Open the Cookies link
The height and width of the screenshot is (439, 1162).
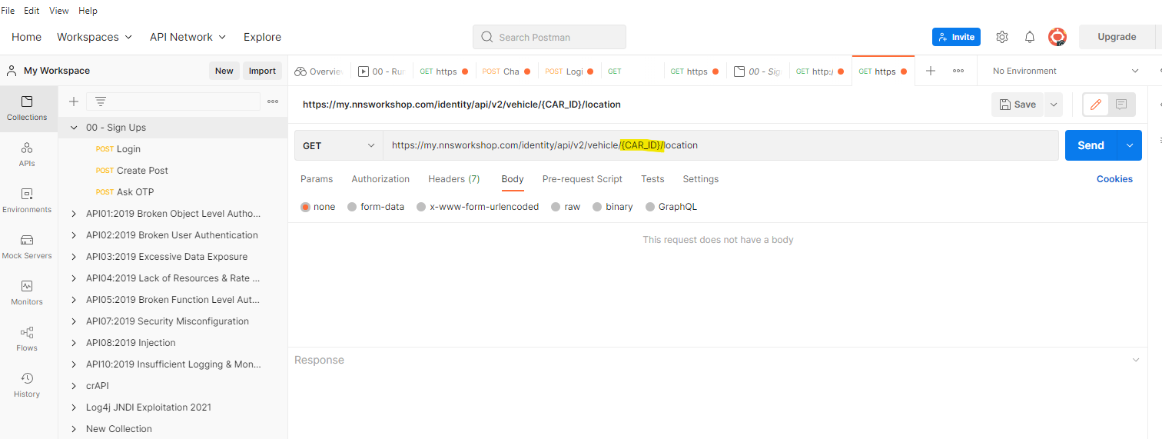1114,179
